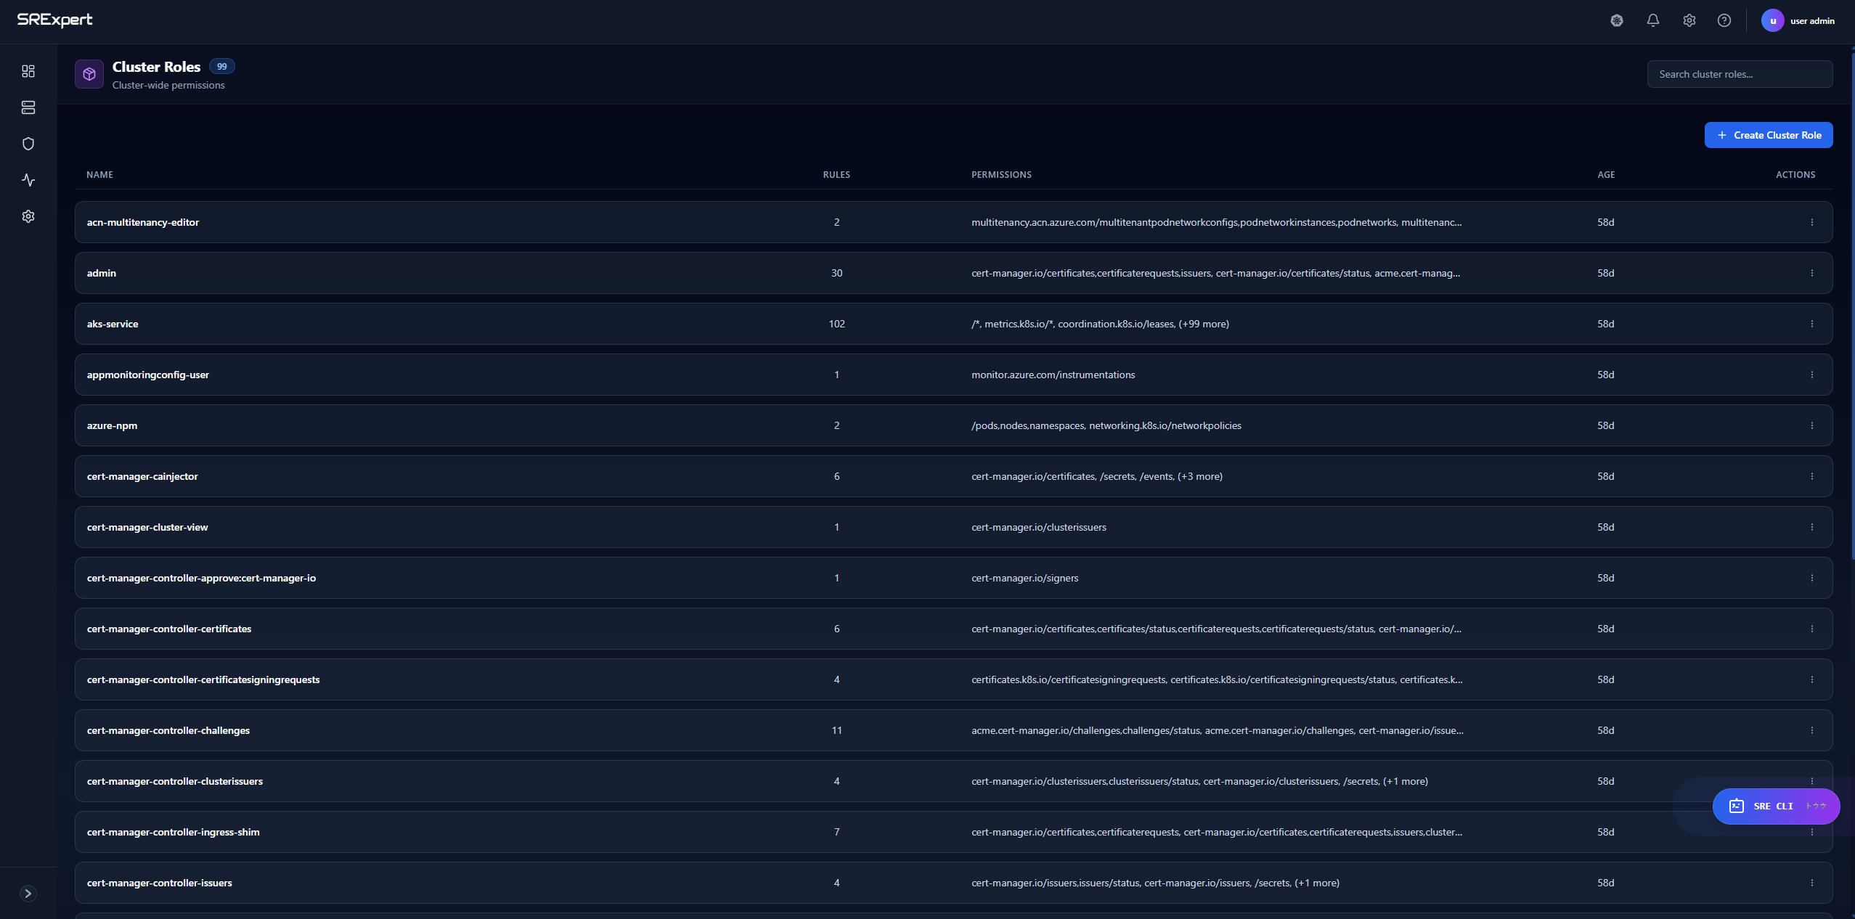Open the help question mark icon
1855x919 pixels.
click(x=1724, y=20)
